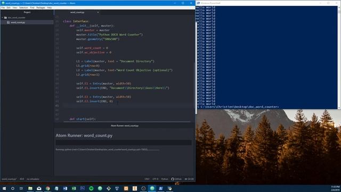
Task: Collapse the doc_word_counter project folder
Action: [x=2, y=18]
